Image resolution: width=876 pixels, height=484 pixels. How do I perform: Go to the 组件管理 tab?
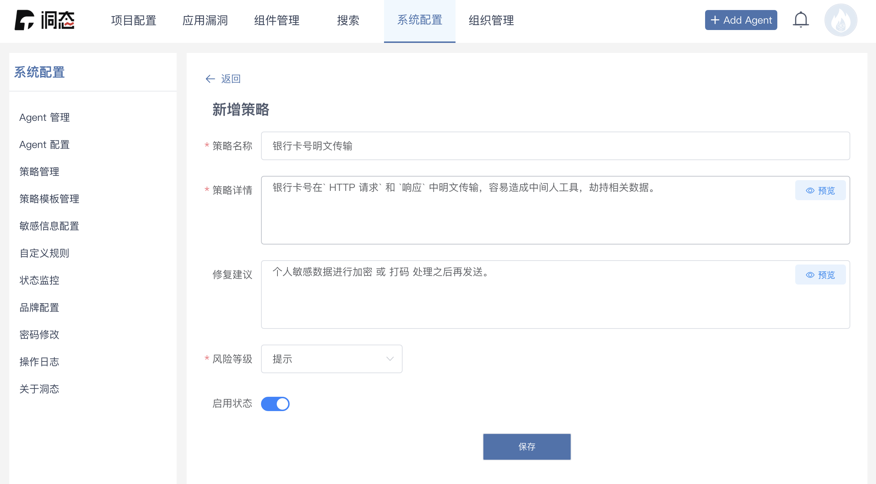[277, 21]
